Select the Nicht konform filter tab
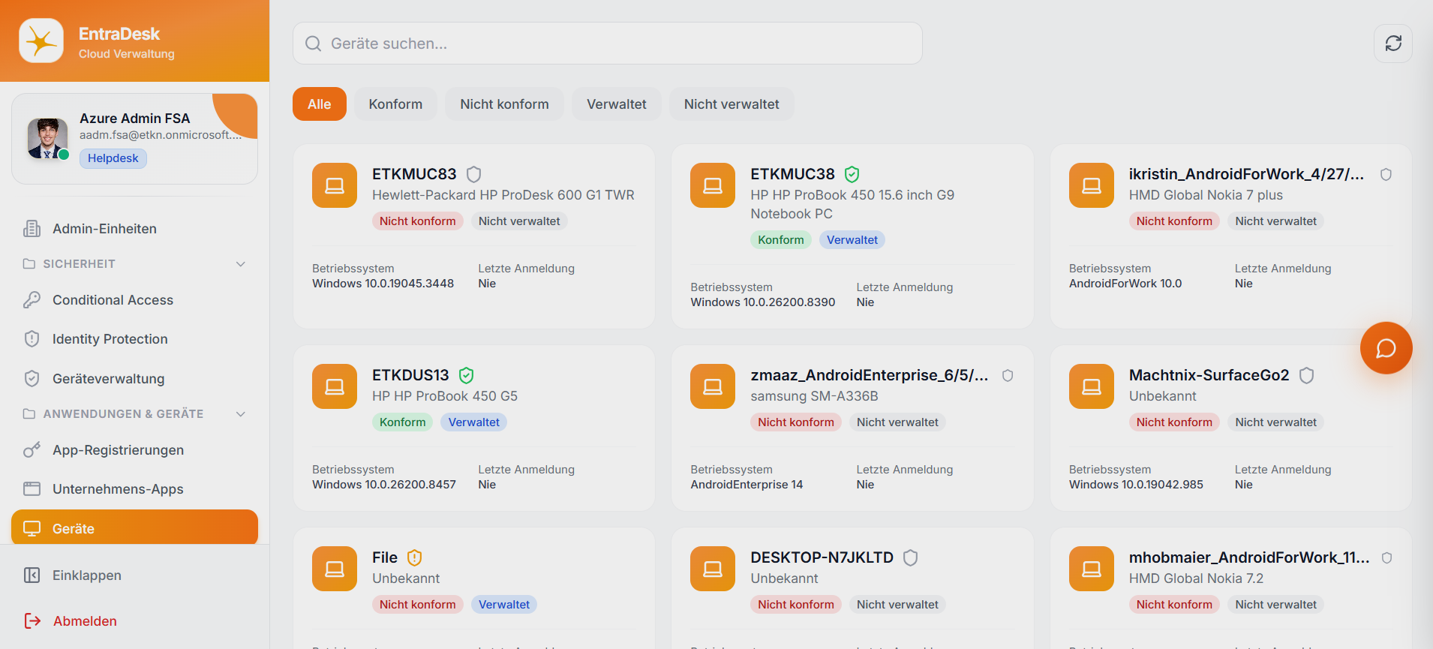This screenshot has height=649, width=1433. coord(504,104)
